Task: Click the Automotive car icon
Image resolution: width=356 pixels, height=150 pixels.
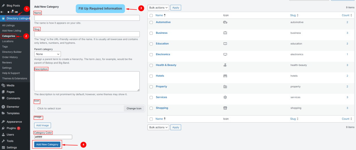Action: point(225,22)
